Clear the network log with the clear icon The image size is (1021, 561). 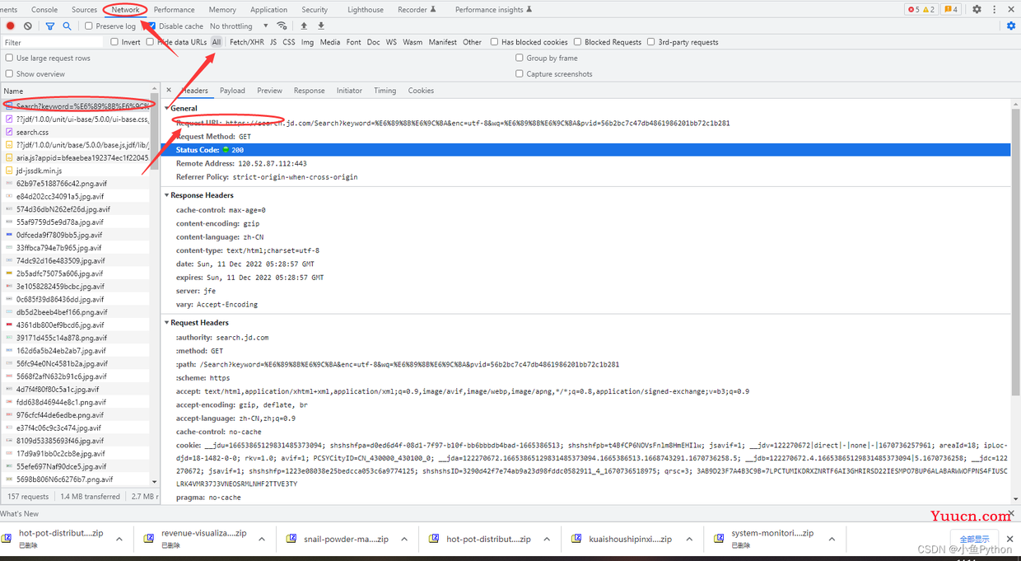pyautogui.click(x=28, y=26)
